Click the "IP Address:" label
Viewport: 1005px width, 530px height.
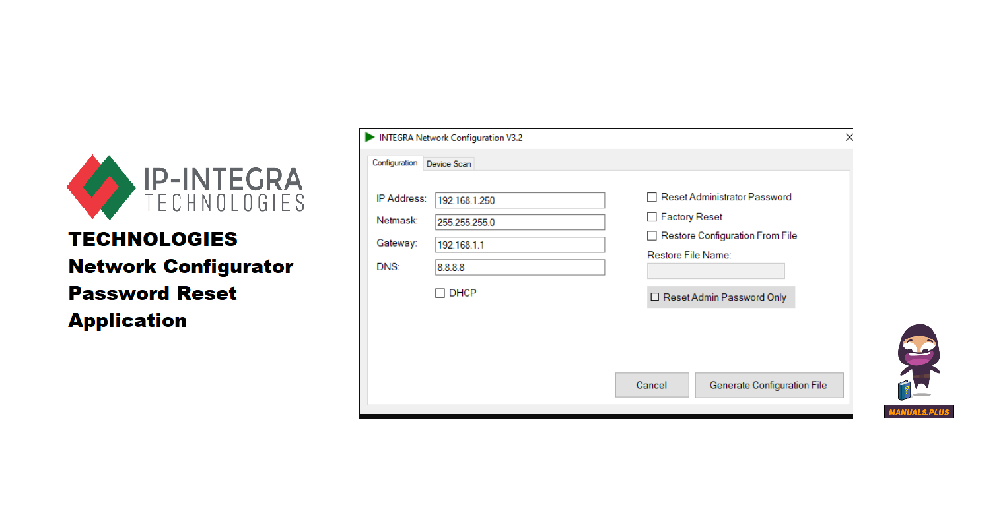tap(401, 198)
